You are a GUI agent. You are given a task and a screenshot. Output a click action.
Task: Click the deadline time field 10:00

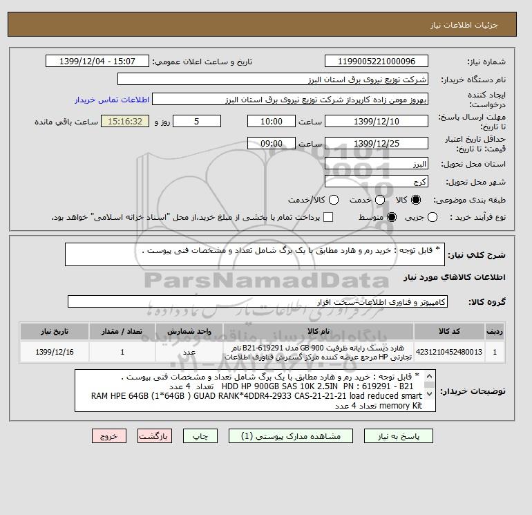[x=272, y=121]
